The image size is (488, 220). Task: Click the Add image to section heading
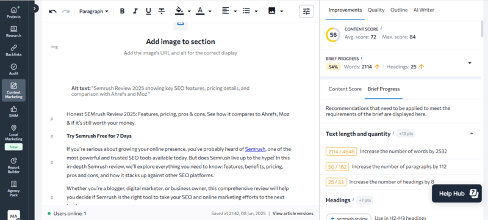click(181, 42)
